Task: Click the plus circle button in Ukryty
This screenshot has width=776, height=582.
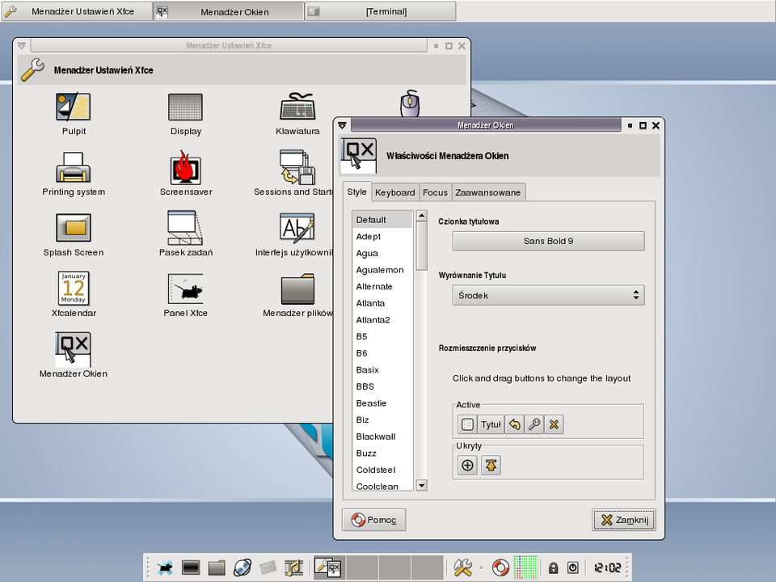Action: pos(467,466)
